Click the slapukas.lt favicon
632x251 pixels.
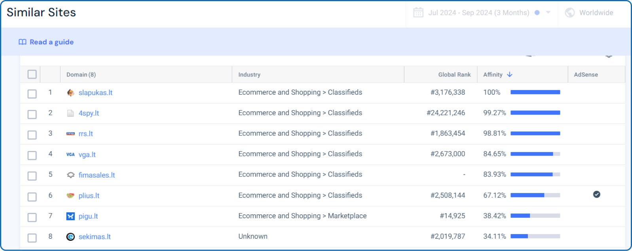point(70,93)
